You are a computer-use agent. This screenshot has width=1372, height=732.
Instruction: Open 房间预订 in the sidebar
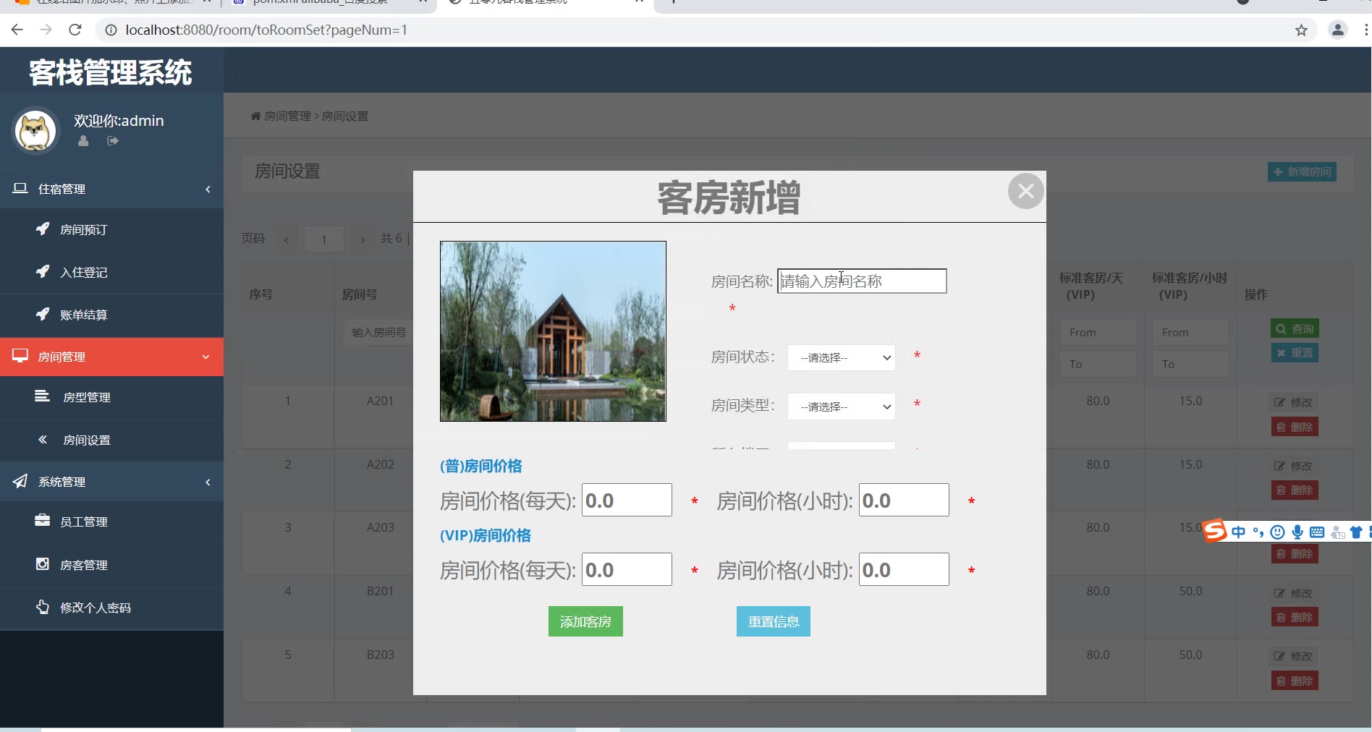pos(111,229)
